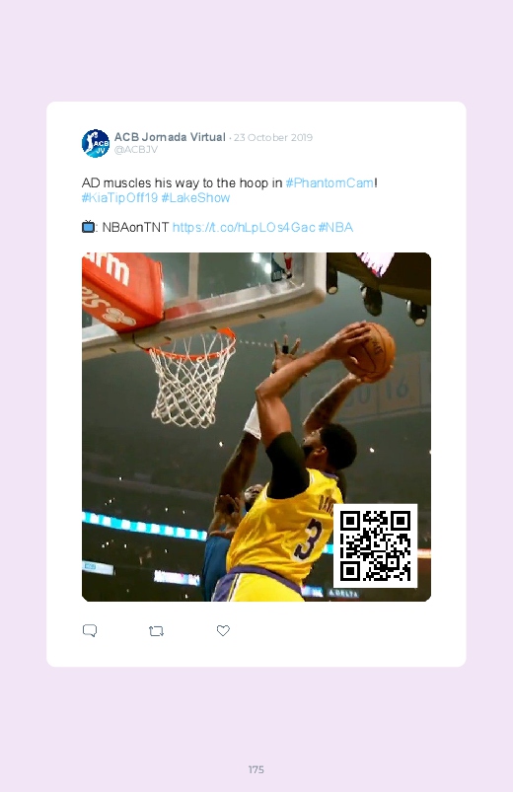Click the TV emoji before NBAonTNT
This screenshot has height=792, width=513.
(x=88, y=227)
